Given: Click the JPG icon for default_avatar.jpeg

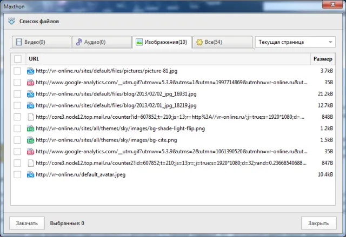Looking at the screenshot, I should 30,174.
